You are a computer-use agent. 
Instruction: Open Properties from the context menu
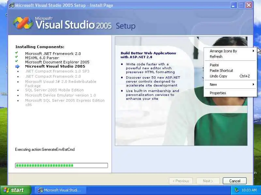(x=230, y=93)
